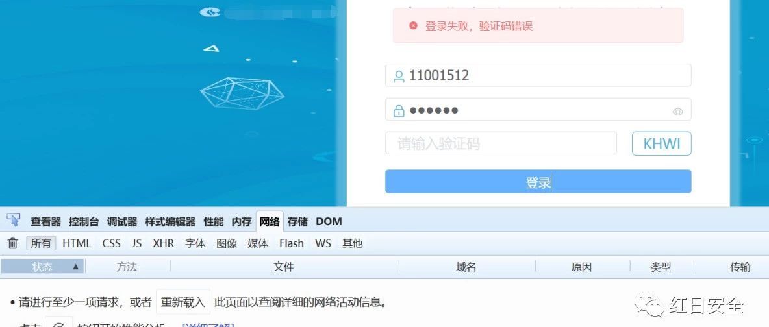Click the 域名 column header
This screenshot has width=769, height=327.
click(466, 267)
